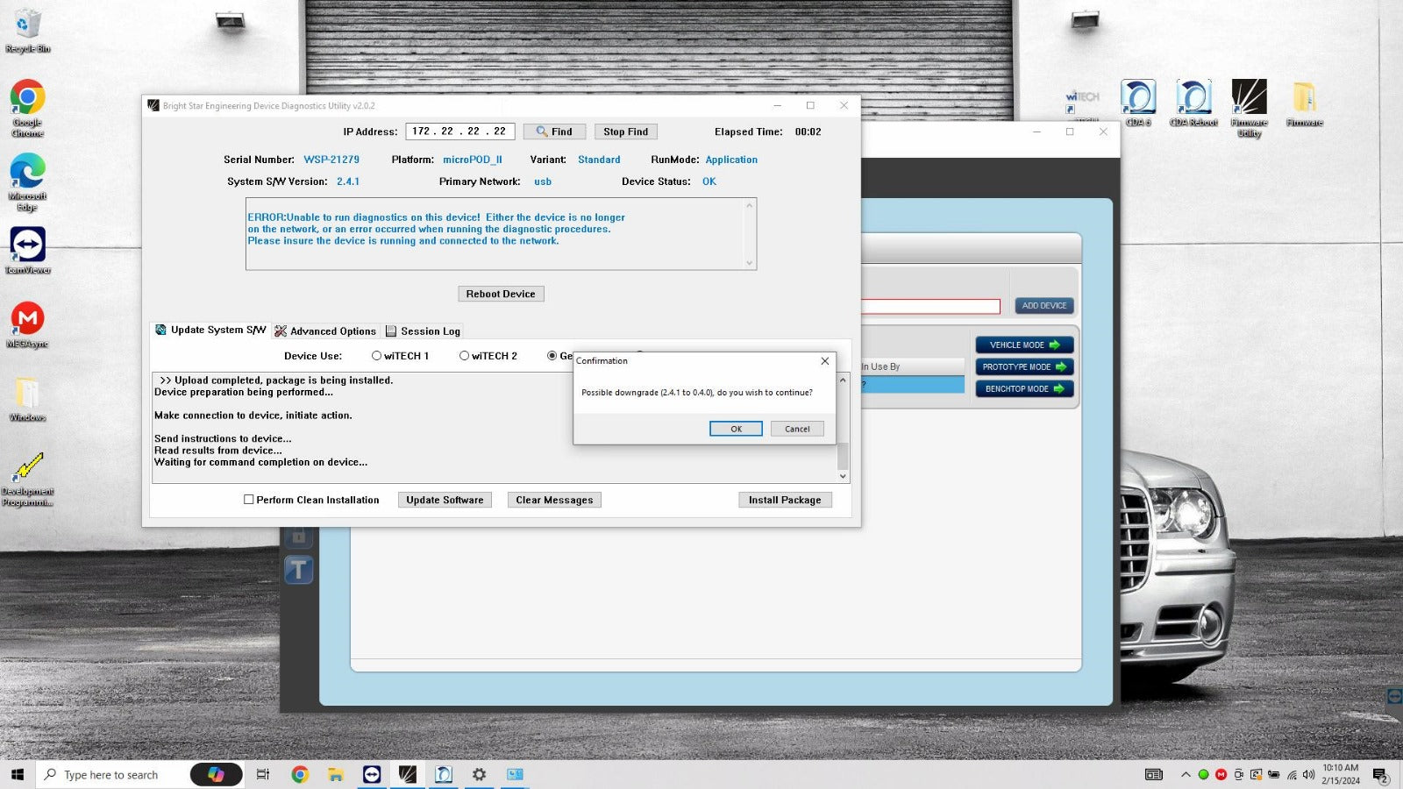Open the MEGAsync desktop icon
The width and height of the screenshot is (1403, 789).
tap(28, 321)
